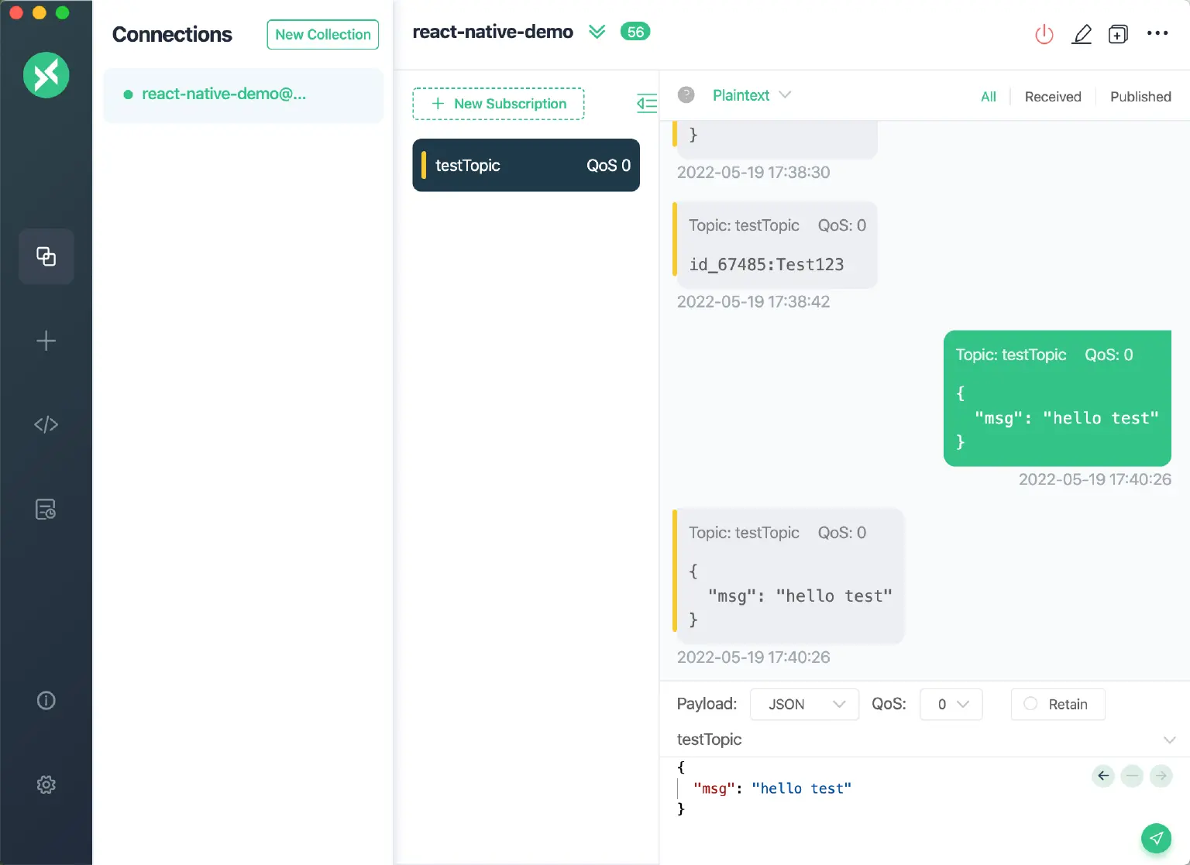Switch to the Published messages tab
This screenshot has height=865, width=1190.
pos(1140,96)
